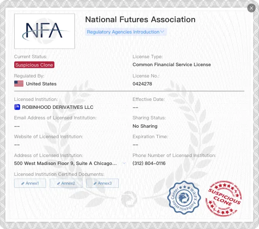
Task: Open the Annex2 certified document
Action: [x=66, y=183]
